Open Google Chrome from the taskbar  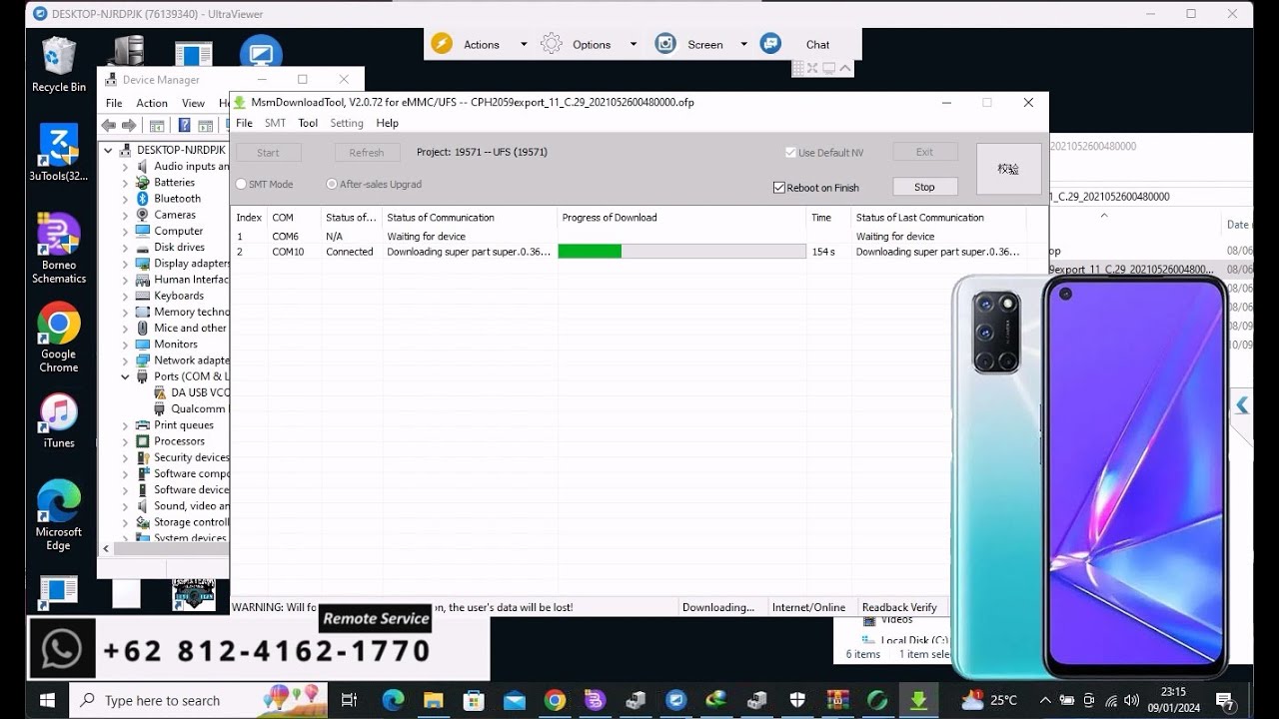click(x=555, y=699)
